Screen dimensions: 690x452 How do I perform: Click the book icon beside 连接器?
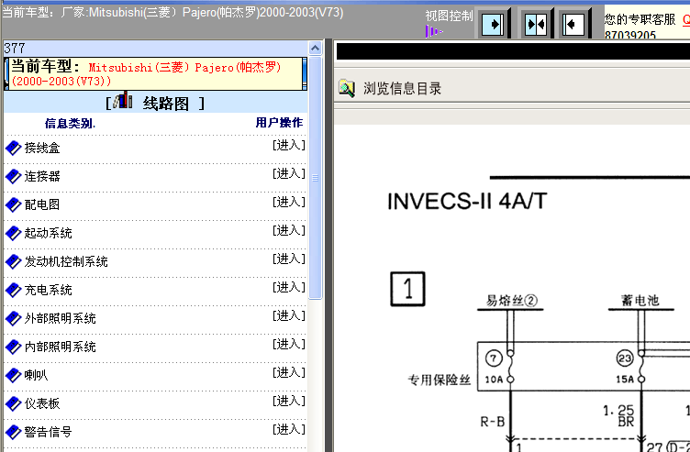click(13, 176)
